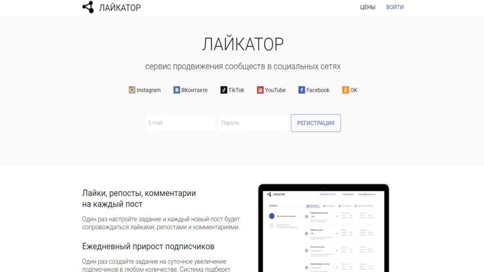Click the Instagram icon
This screenshot has width=484, height=272.
tap(132, 90)
